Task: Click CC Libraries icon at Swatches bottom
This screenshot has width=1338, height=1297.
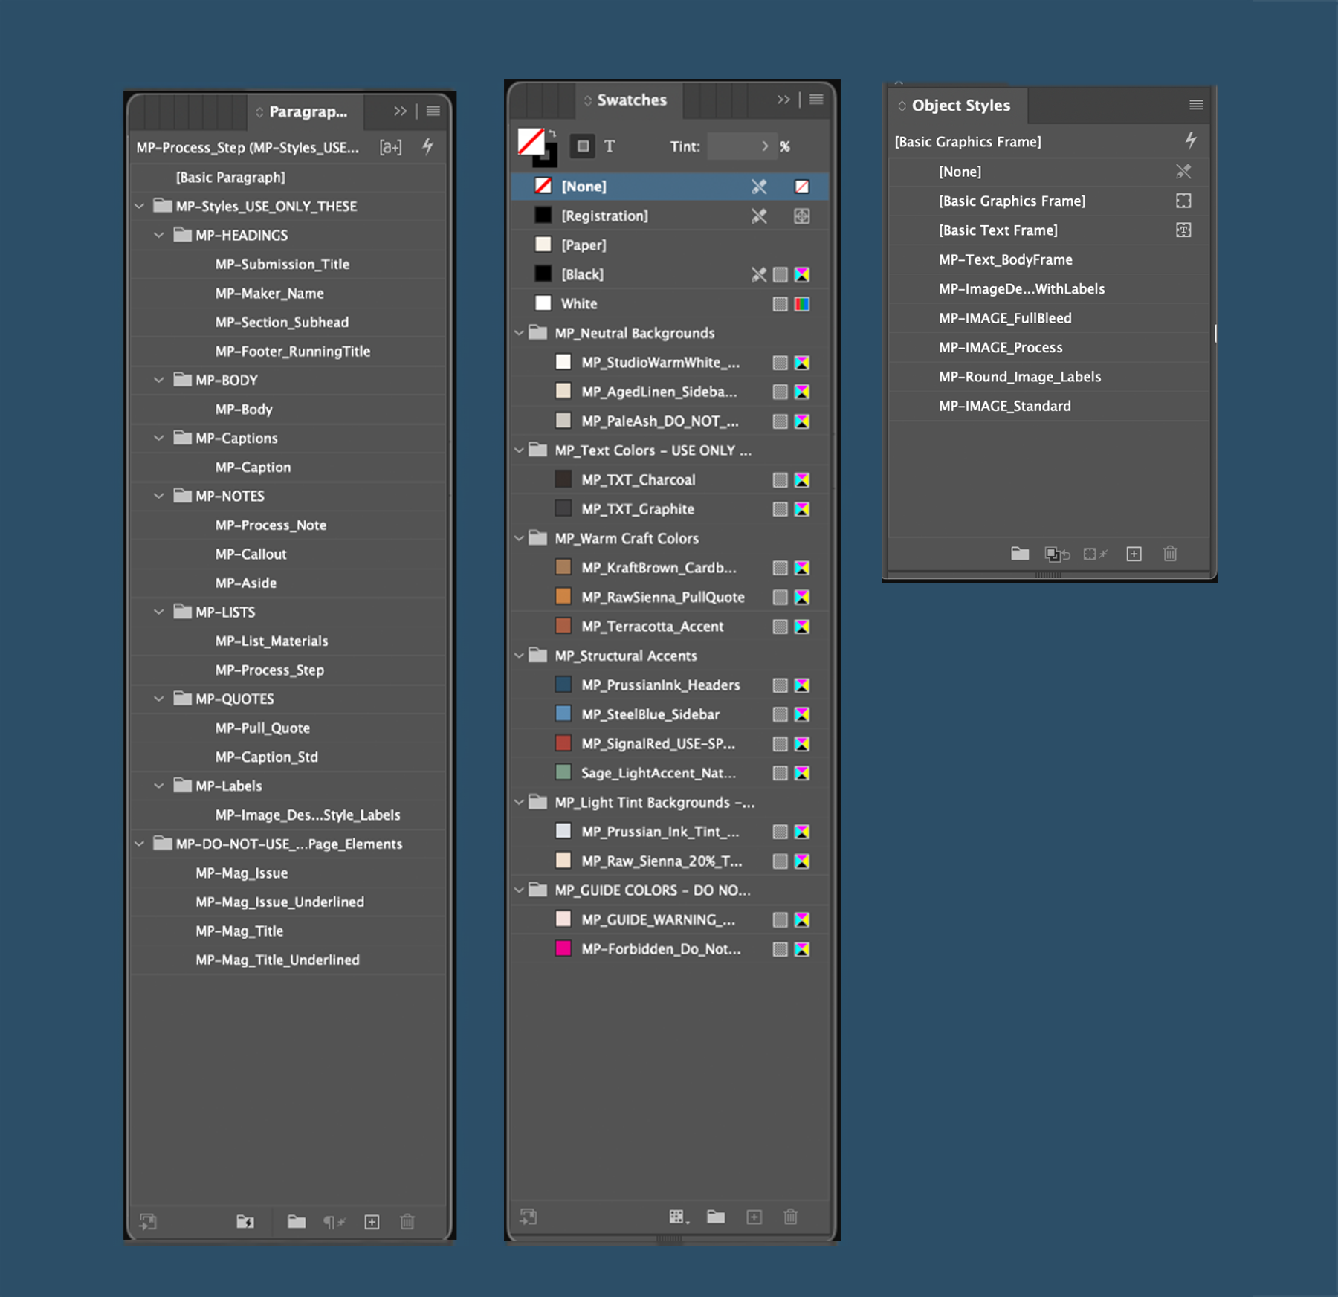Action: (x=529, y=1217)
